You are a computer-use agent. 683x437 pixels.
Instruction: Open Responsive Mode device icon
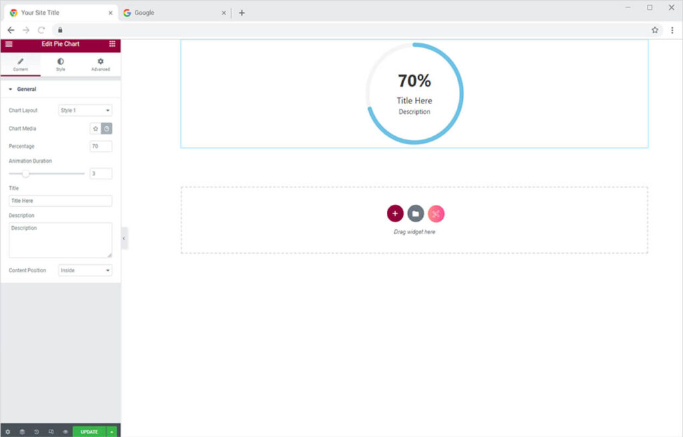coord(51,432)
